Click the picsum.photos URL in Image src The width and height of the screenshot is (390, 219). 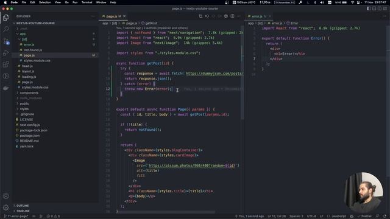coord(191,165)
